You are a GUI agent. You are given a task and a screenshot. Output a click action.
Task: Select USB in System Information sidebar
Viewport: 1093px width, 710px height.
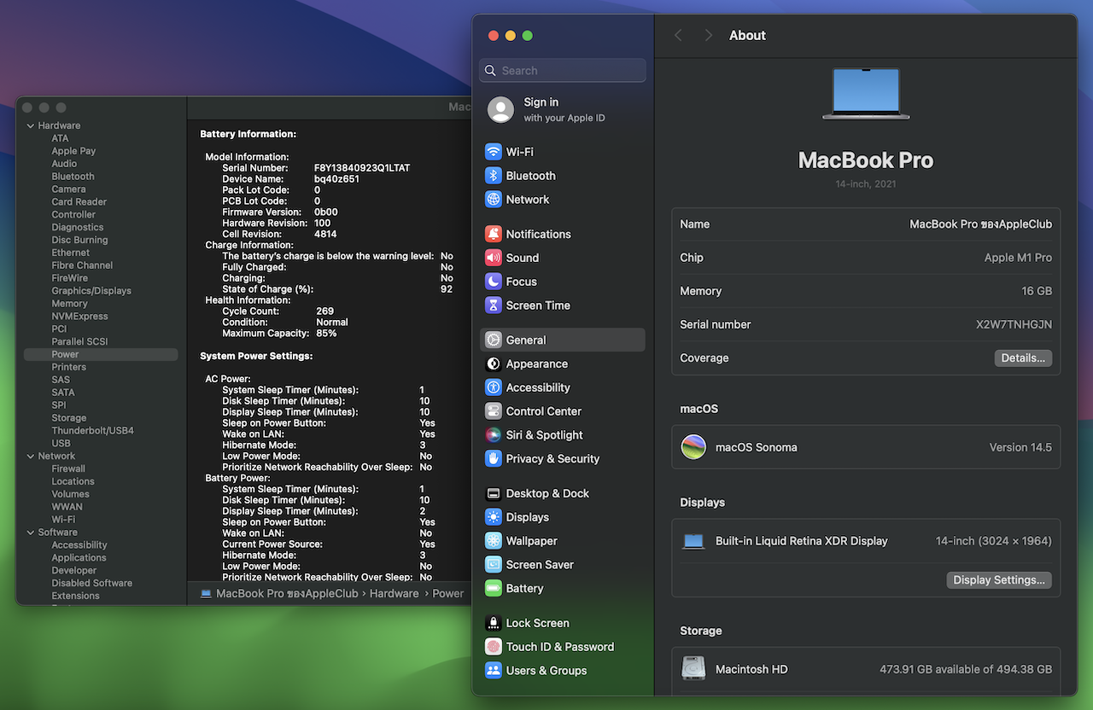(x=61, y=444)
